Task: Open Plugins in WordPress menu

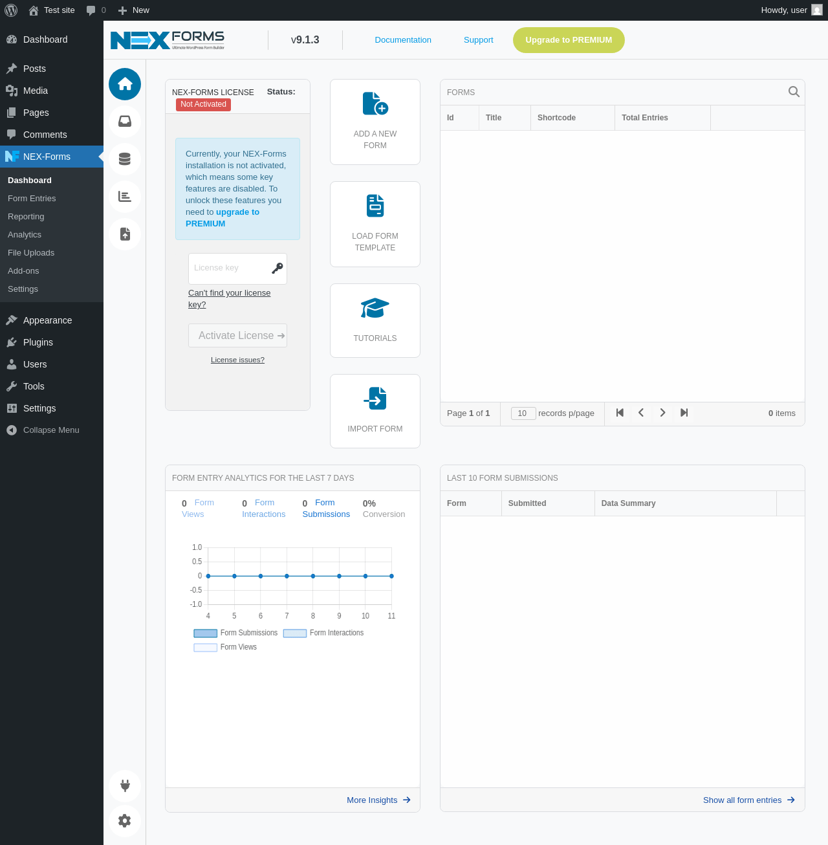Action: tap(52, 342)
